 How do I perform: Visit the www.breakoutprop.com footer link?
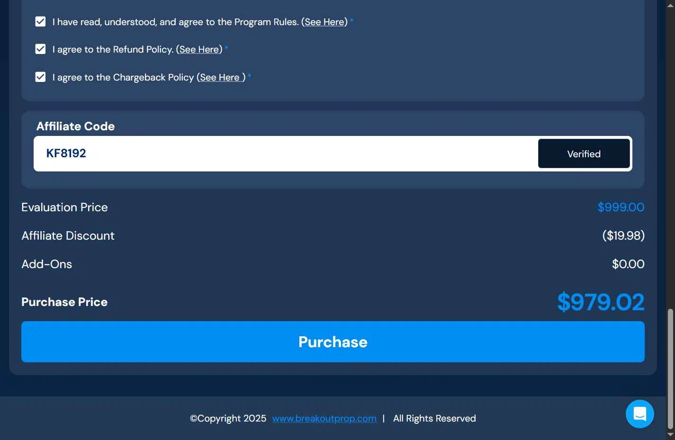tap(324, 419)
